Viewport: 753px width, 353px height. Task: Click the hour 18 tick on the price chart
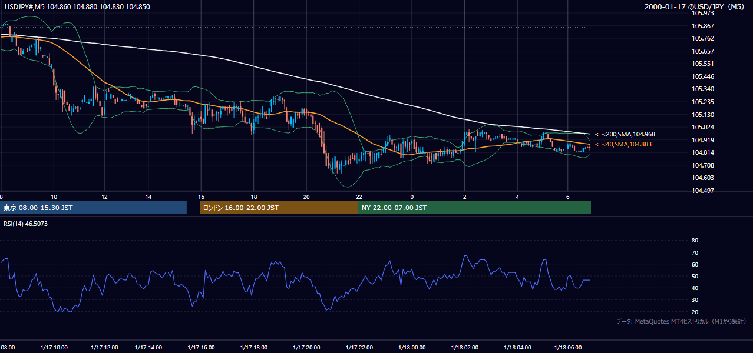pos(254,197)
